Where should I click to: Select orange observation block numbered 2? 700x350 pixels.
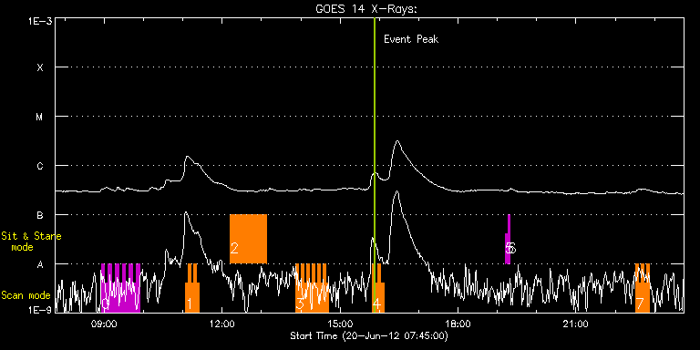click(x=248, y=240)
